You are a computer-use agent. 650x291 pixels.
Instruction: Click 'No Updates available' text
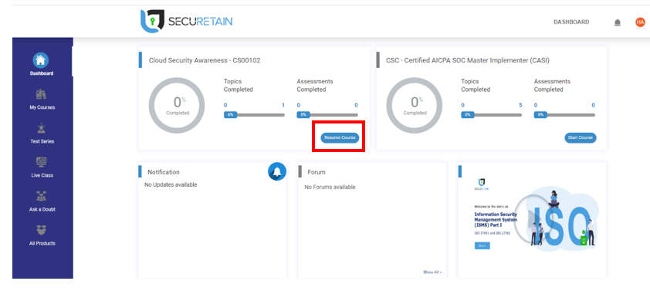point(171,185)
